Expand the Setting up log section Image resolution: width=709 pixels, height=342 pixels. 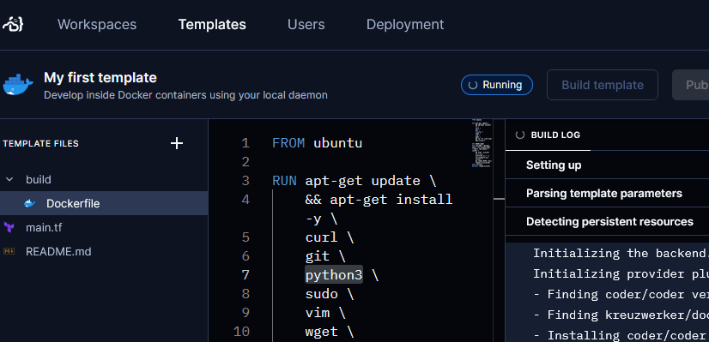point(607,165)
